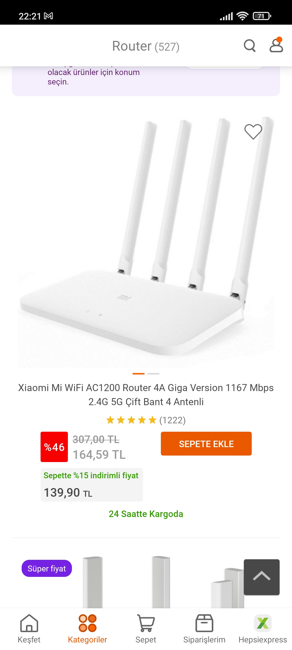Open the Sepet cart icon
This screenshot has width=292, height=650.
point(146,629)
